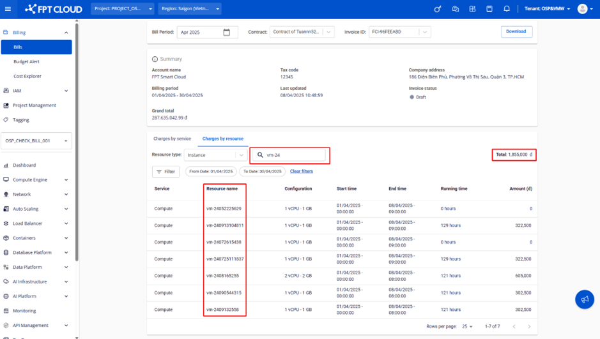Click the Clear filters link

click(302, 171)
